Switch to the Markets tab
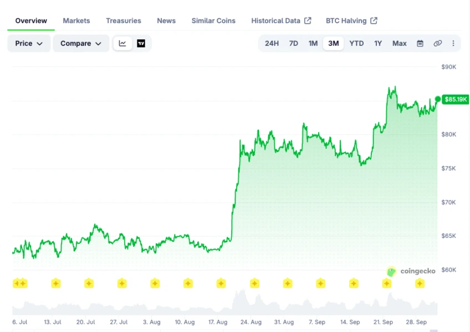The image size is (470, 332). coord(76,20)
